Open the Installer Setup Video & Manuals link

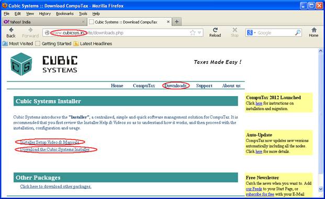click(x=50, y=142)
